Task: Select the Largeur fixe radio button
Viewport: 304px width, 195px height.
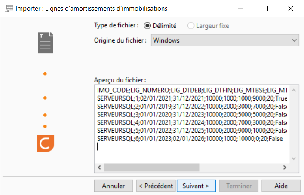Action: tap(191, 26)
